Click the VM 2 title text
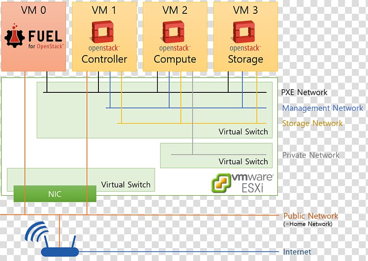This screenshot has width=368, height=261. pyautogui.click(x=175, y=10)
